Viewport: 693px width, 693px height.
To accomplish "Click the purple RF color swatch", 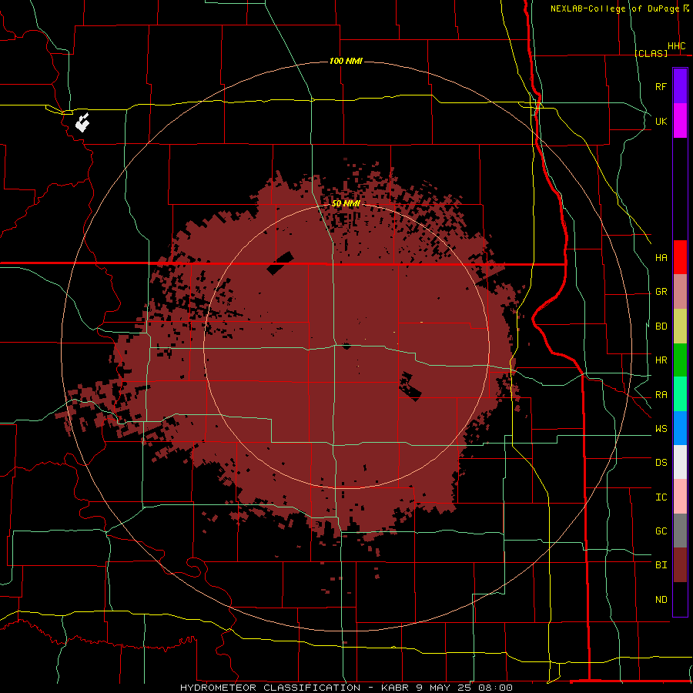I will coord(680,86).
